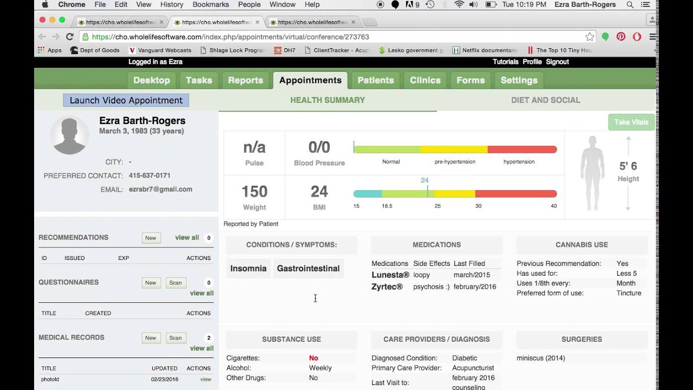Open Chrome's History menu
This screenshot has height=390, width=693.
pyautogui.click(x=172, y=4)
